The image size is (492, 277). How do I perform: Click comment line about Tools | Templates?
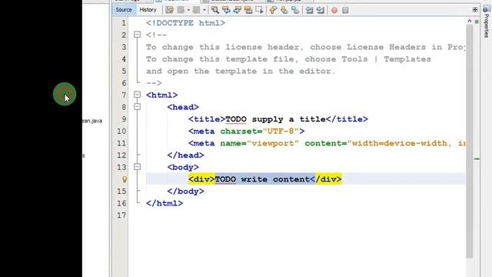288,59
